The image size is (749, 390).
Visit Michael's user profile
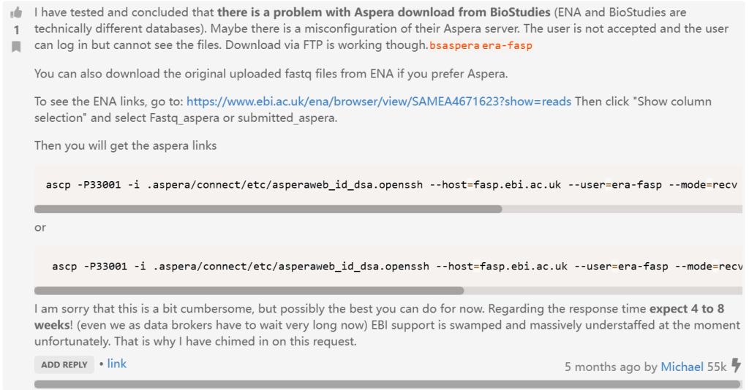[x=682, y=367]
